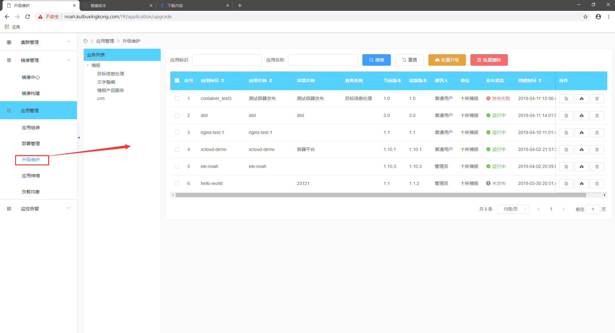Delete dist application with trash icon
This screenshot has width=615, height=333.
click(597, 116)
